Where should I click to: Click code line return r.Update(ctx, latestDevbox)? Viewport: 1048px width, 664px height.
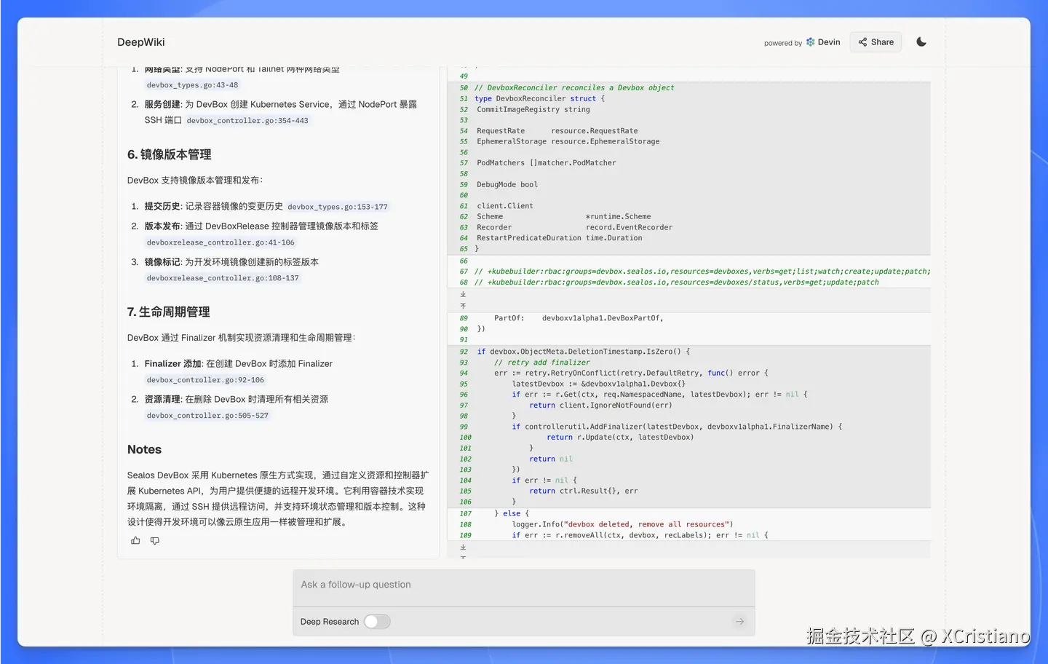(620, 437)
